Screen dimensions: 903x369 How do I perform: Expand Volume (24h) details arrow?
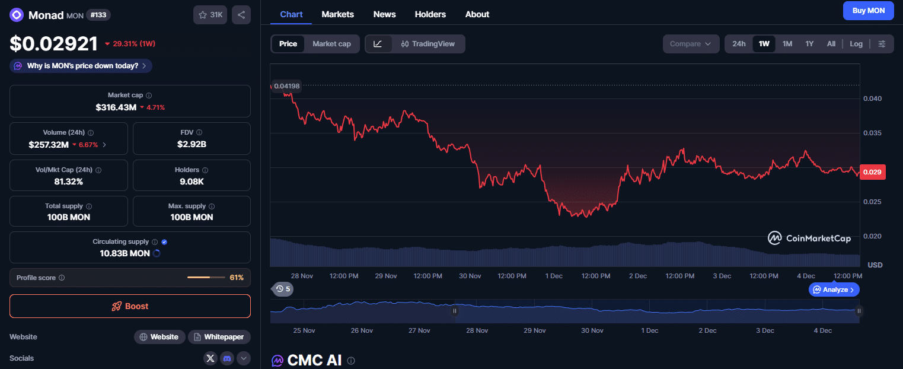click(x=105, y=145)
